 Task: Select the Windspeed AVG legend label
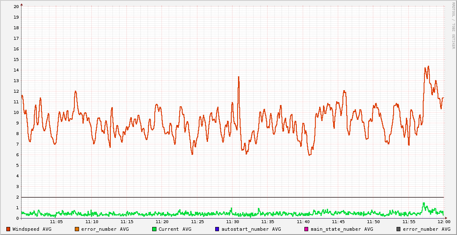click(x=32, y=229)
